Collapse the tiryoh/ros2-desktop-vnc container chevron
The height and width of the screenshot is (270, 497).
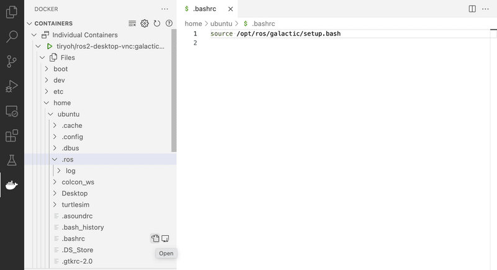[x=38, y=46]
